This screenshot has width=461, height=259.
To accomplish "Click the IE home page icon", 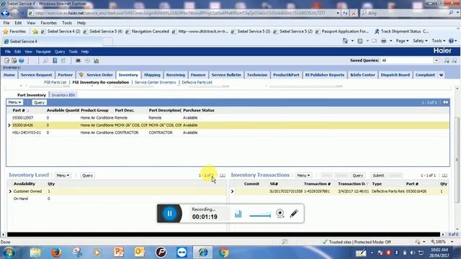I will tap(345, 41).
